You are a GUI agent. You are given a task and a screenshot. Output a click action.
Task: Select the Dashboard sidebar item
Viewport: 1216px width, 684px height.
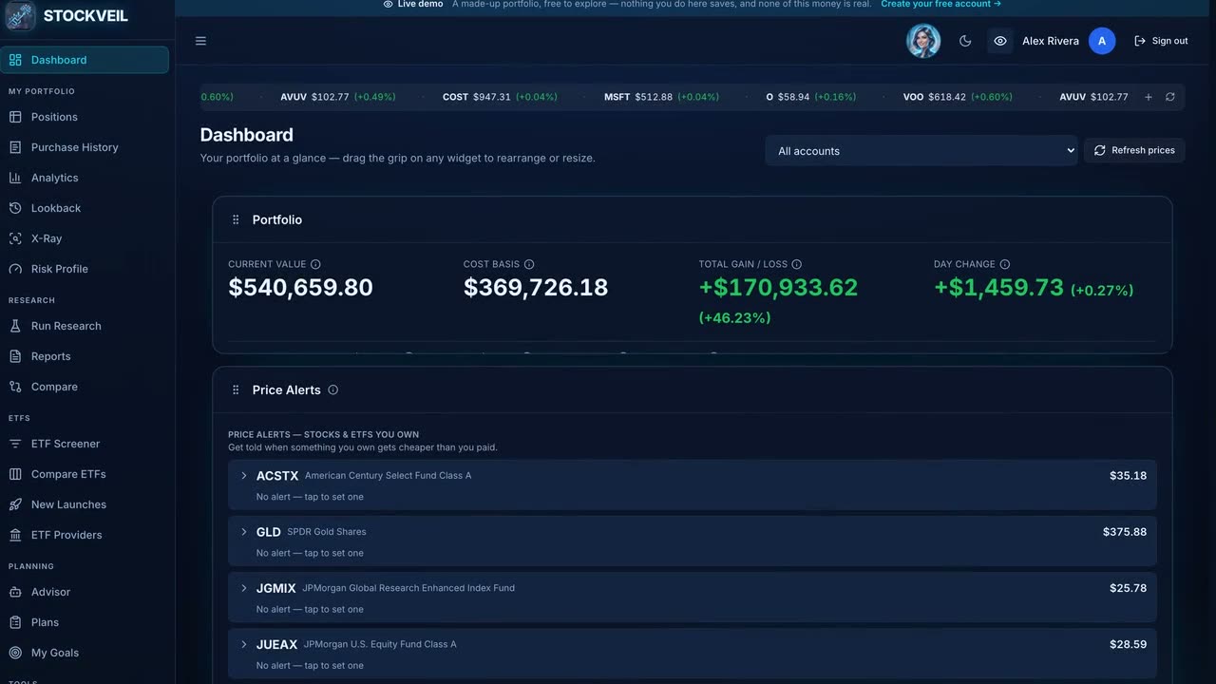click(85, 60)
